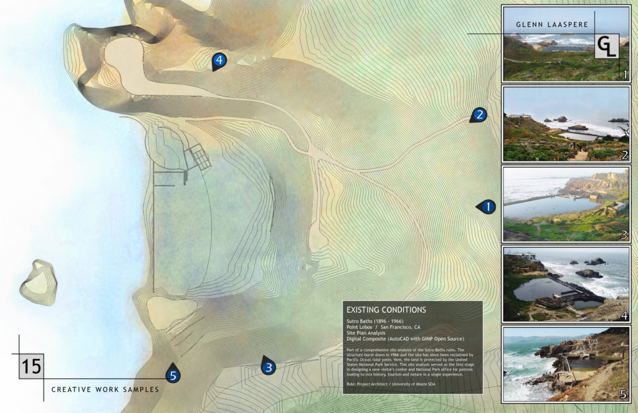
Task: Click the page number 15 box
Action: (x=31, y=366)
